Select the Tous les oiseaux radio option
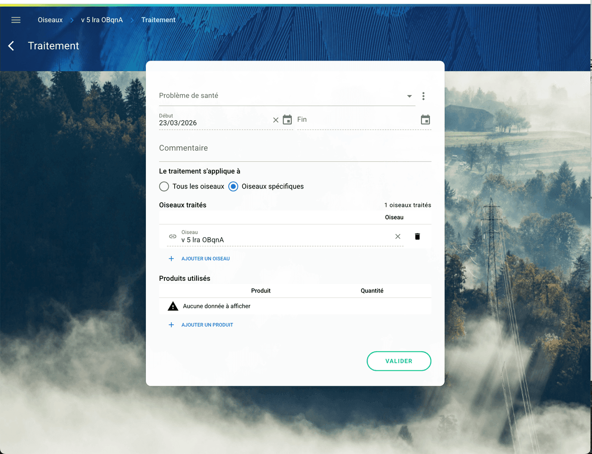The width and height of the screenshot is (592, 454). [164, 187]
